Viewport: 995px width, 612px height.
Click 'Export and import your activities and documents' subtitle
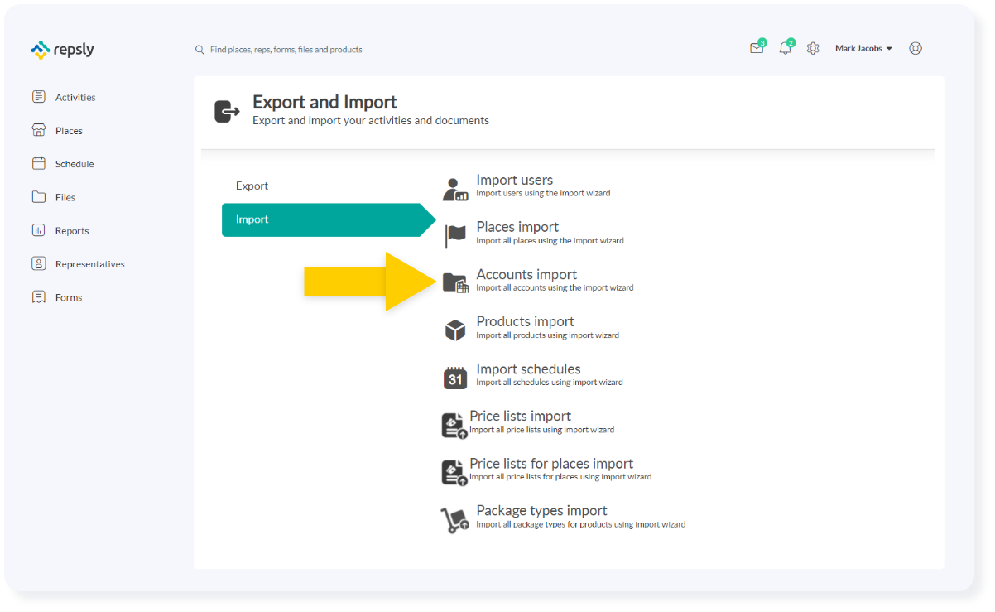point(371,121)
